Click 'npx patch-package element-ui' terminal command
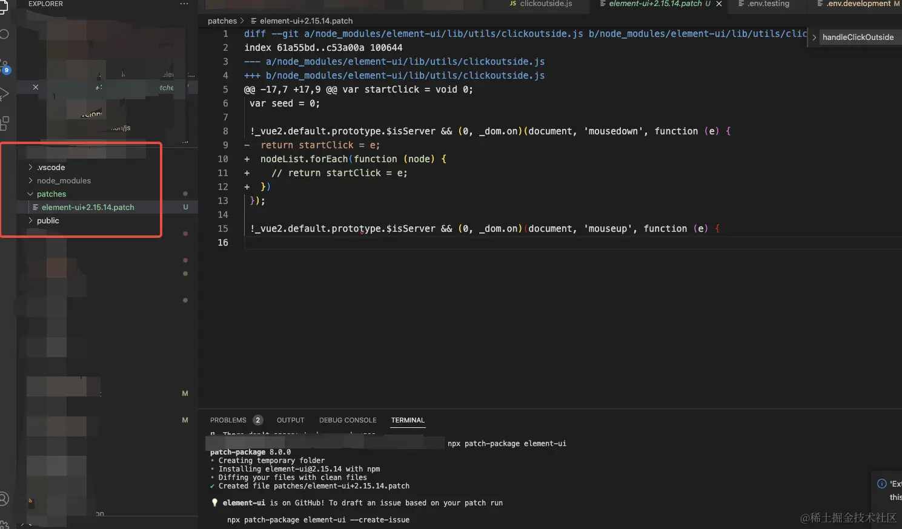902x529 pixels. [507, 444]
